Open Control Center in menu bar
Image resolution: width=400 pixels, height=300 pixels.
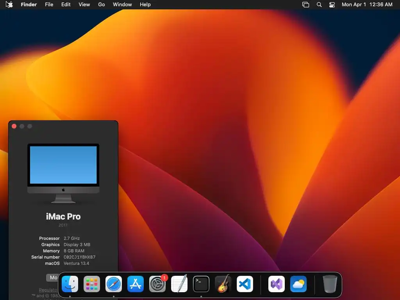point(332,5)
